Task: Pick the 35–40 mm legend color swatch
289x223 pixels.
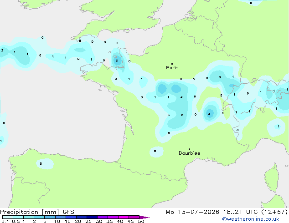Action: coord(113,217)
